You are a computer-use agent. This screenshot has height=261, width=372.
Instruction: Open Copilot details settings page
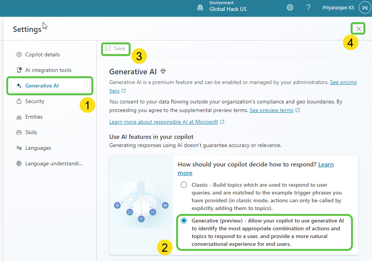click(x=42, y=55)
